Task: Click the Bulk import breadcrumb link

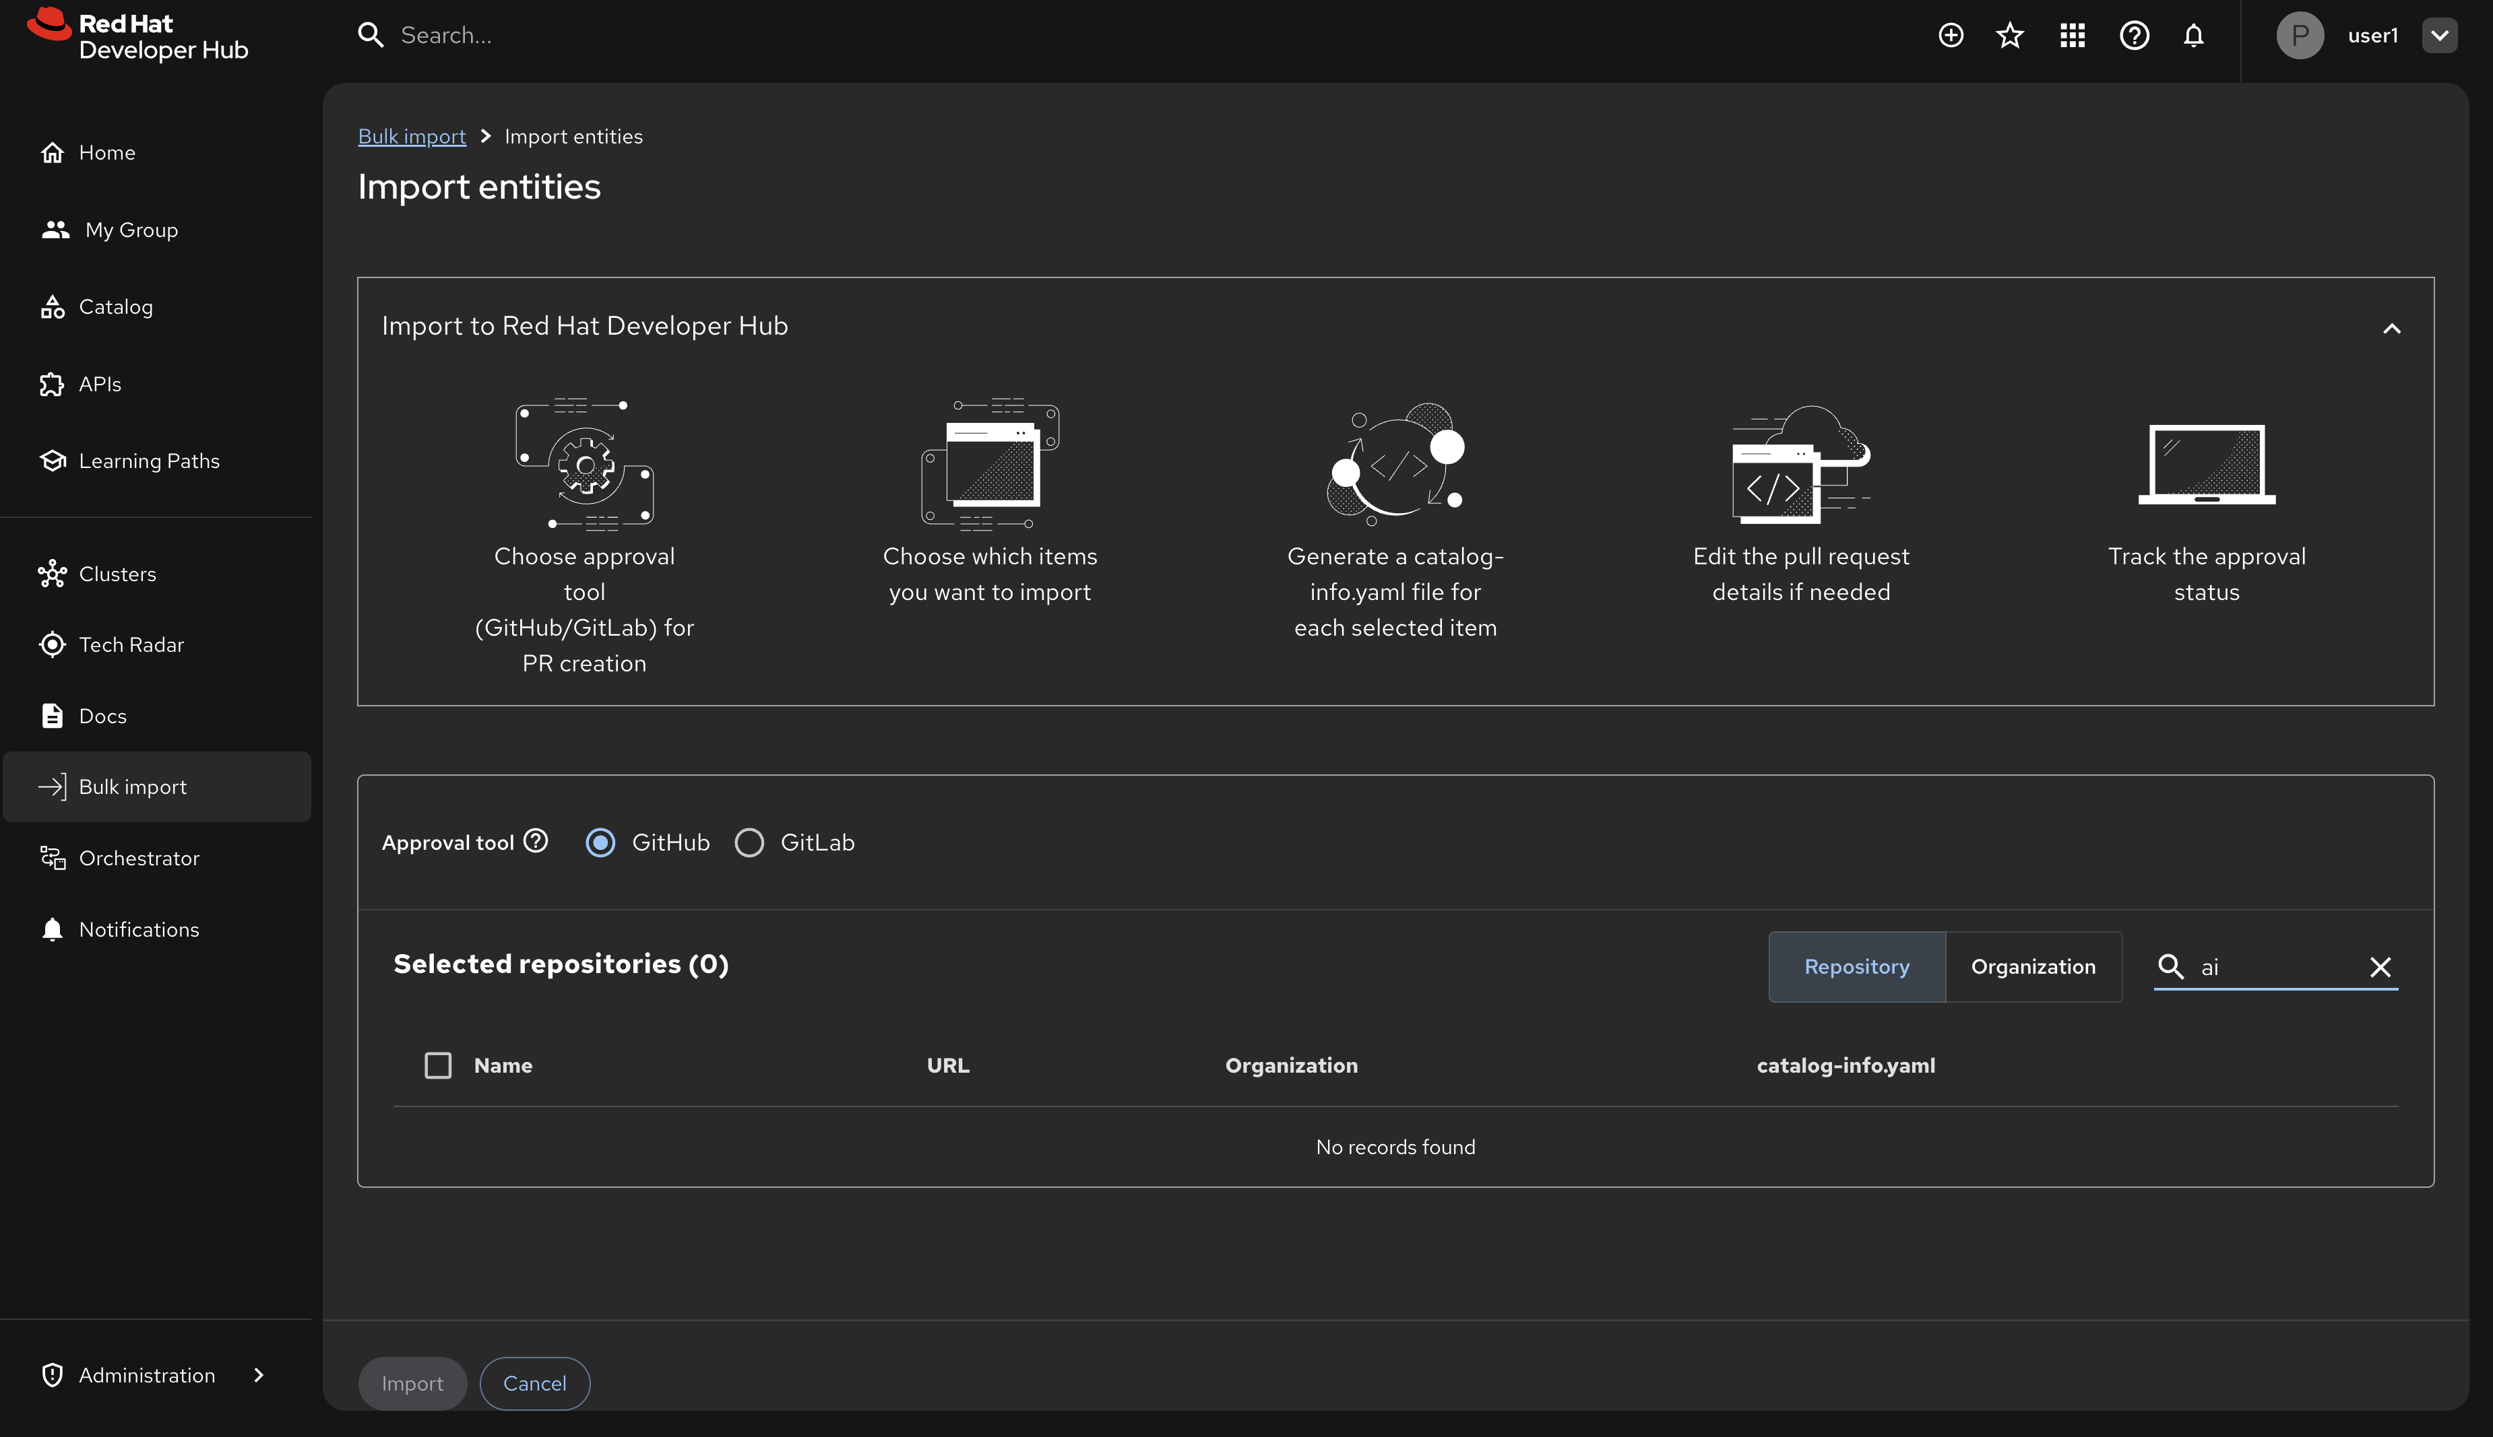Action: (411, 136)
